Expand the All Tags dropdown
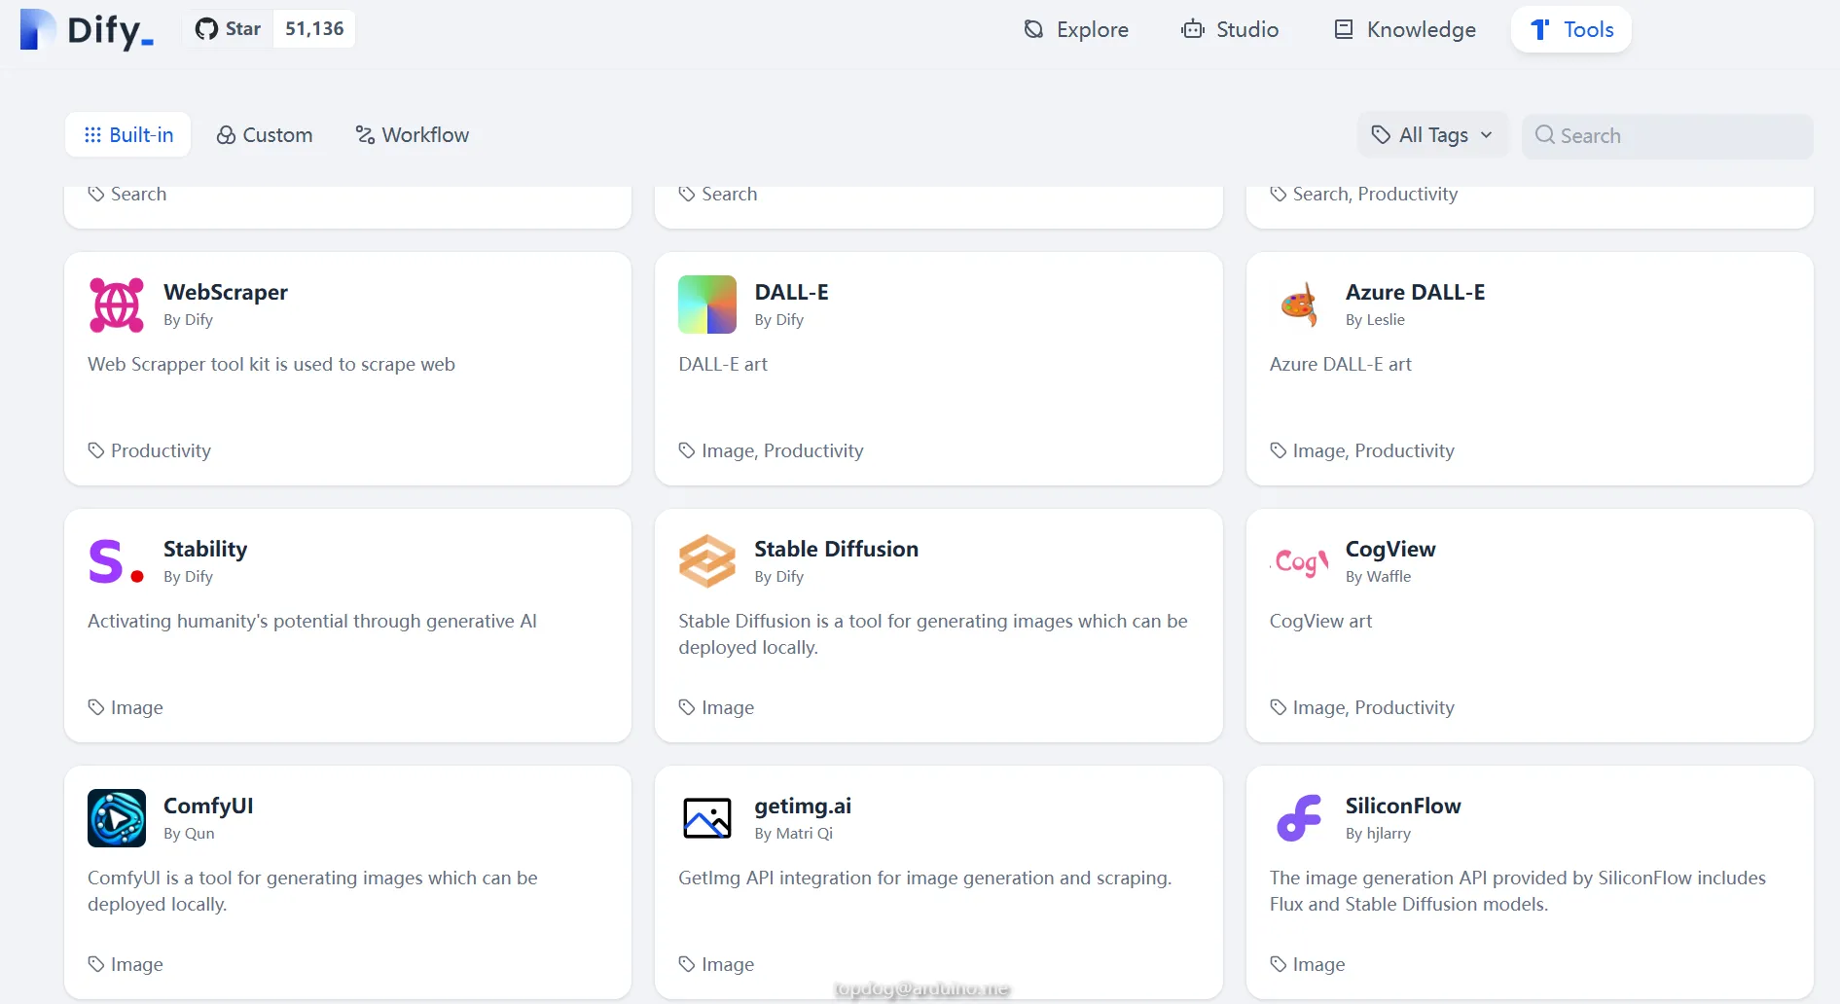 (x=1431, y=135)
